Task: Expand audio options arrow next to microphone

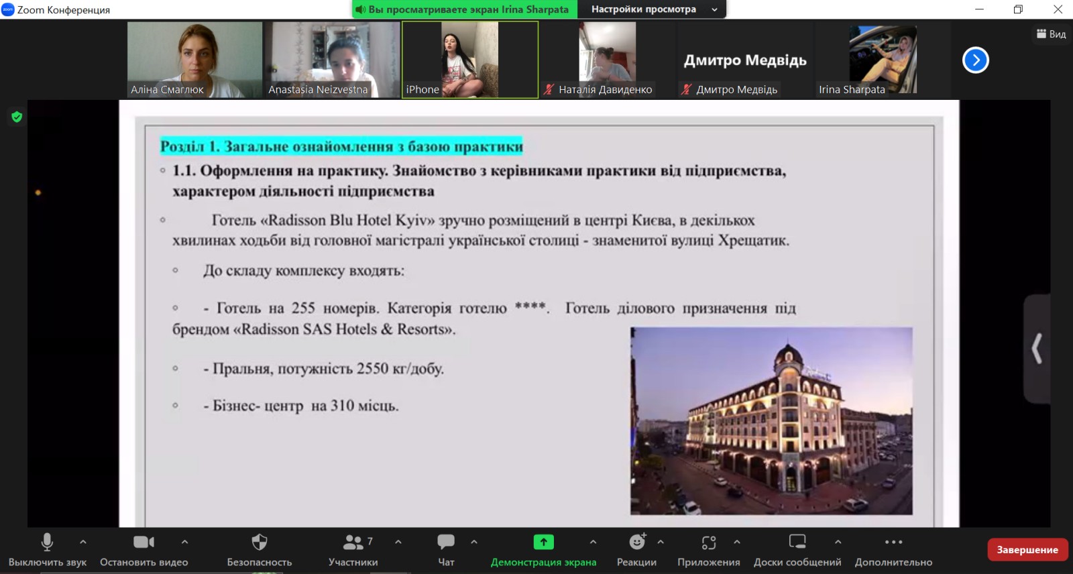Action: point(83,542)
